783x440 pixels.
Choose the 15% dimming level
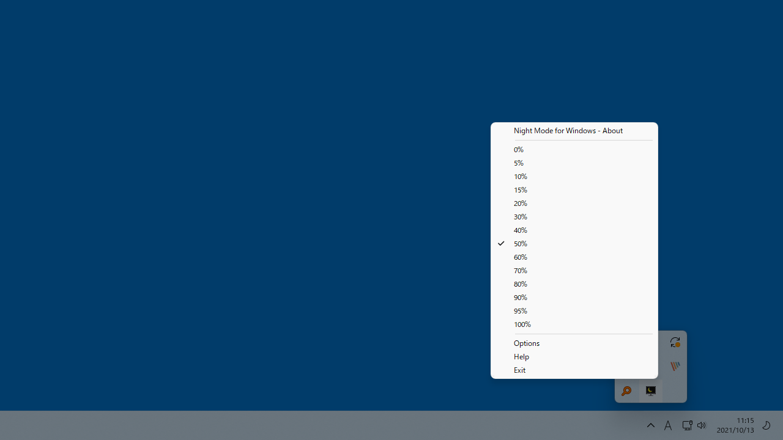point(574,190)
